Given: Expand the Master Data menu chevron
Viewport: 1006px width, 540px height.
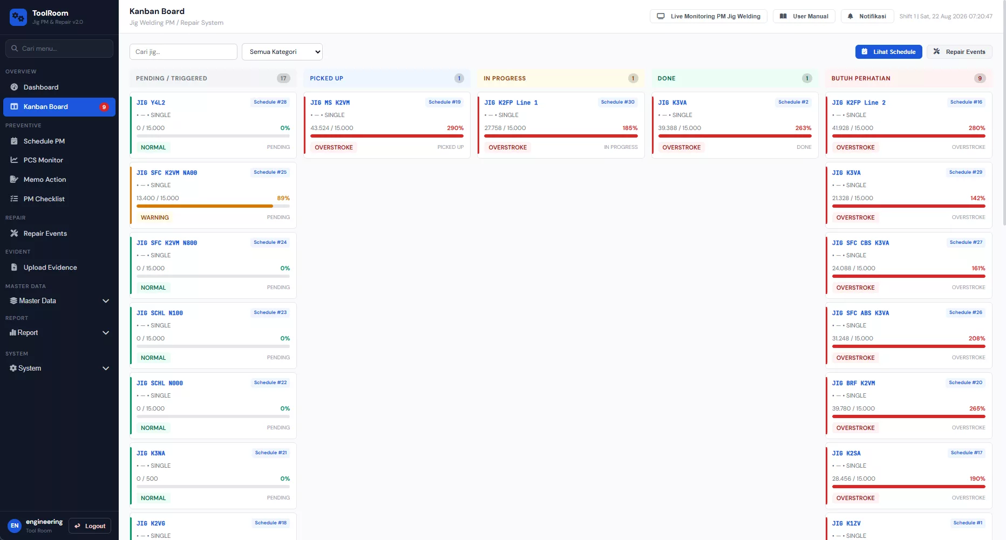Looking at the screenshot, I should (106, 301).
